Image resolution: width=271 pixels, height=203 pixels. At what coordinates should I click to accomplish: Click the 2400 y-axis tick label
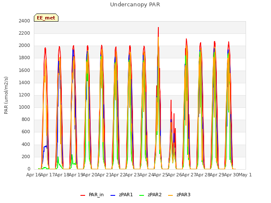coord(25,21)
